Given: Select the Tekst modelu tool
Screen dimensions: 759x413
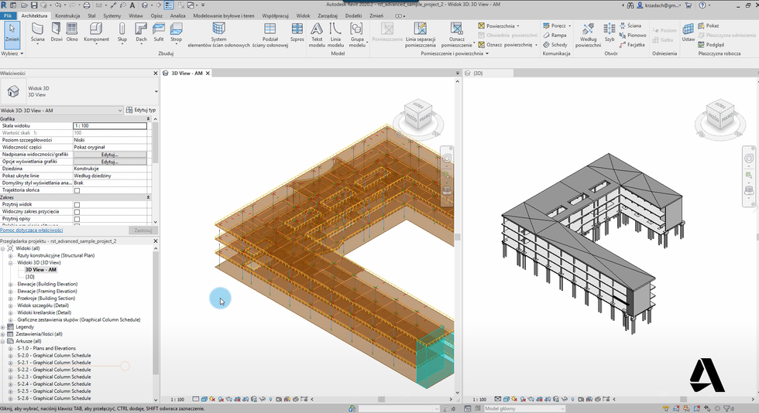Looking at the screenshot, I should 317,35.
